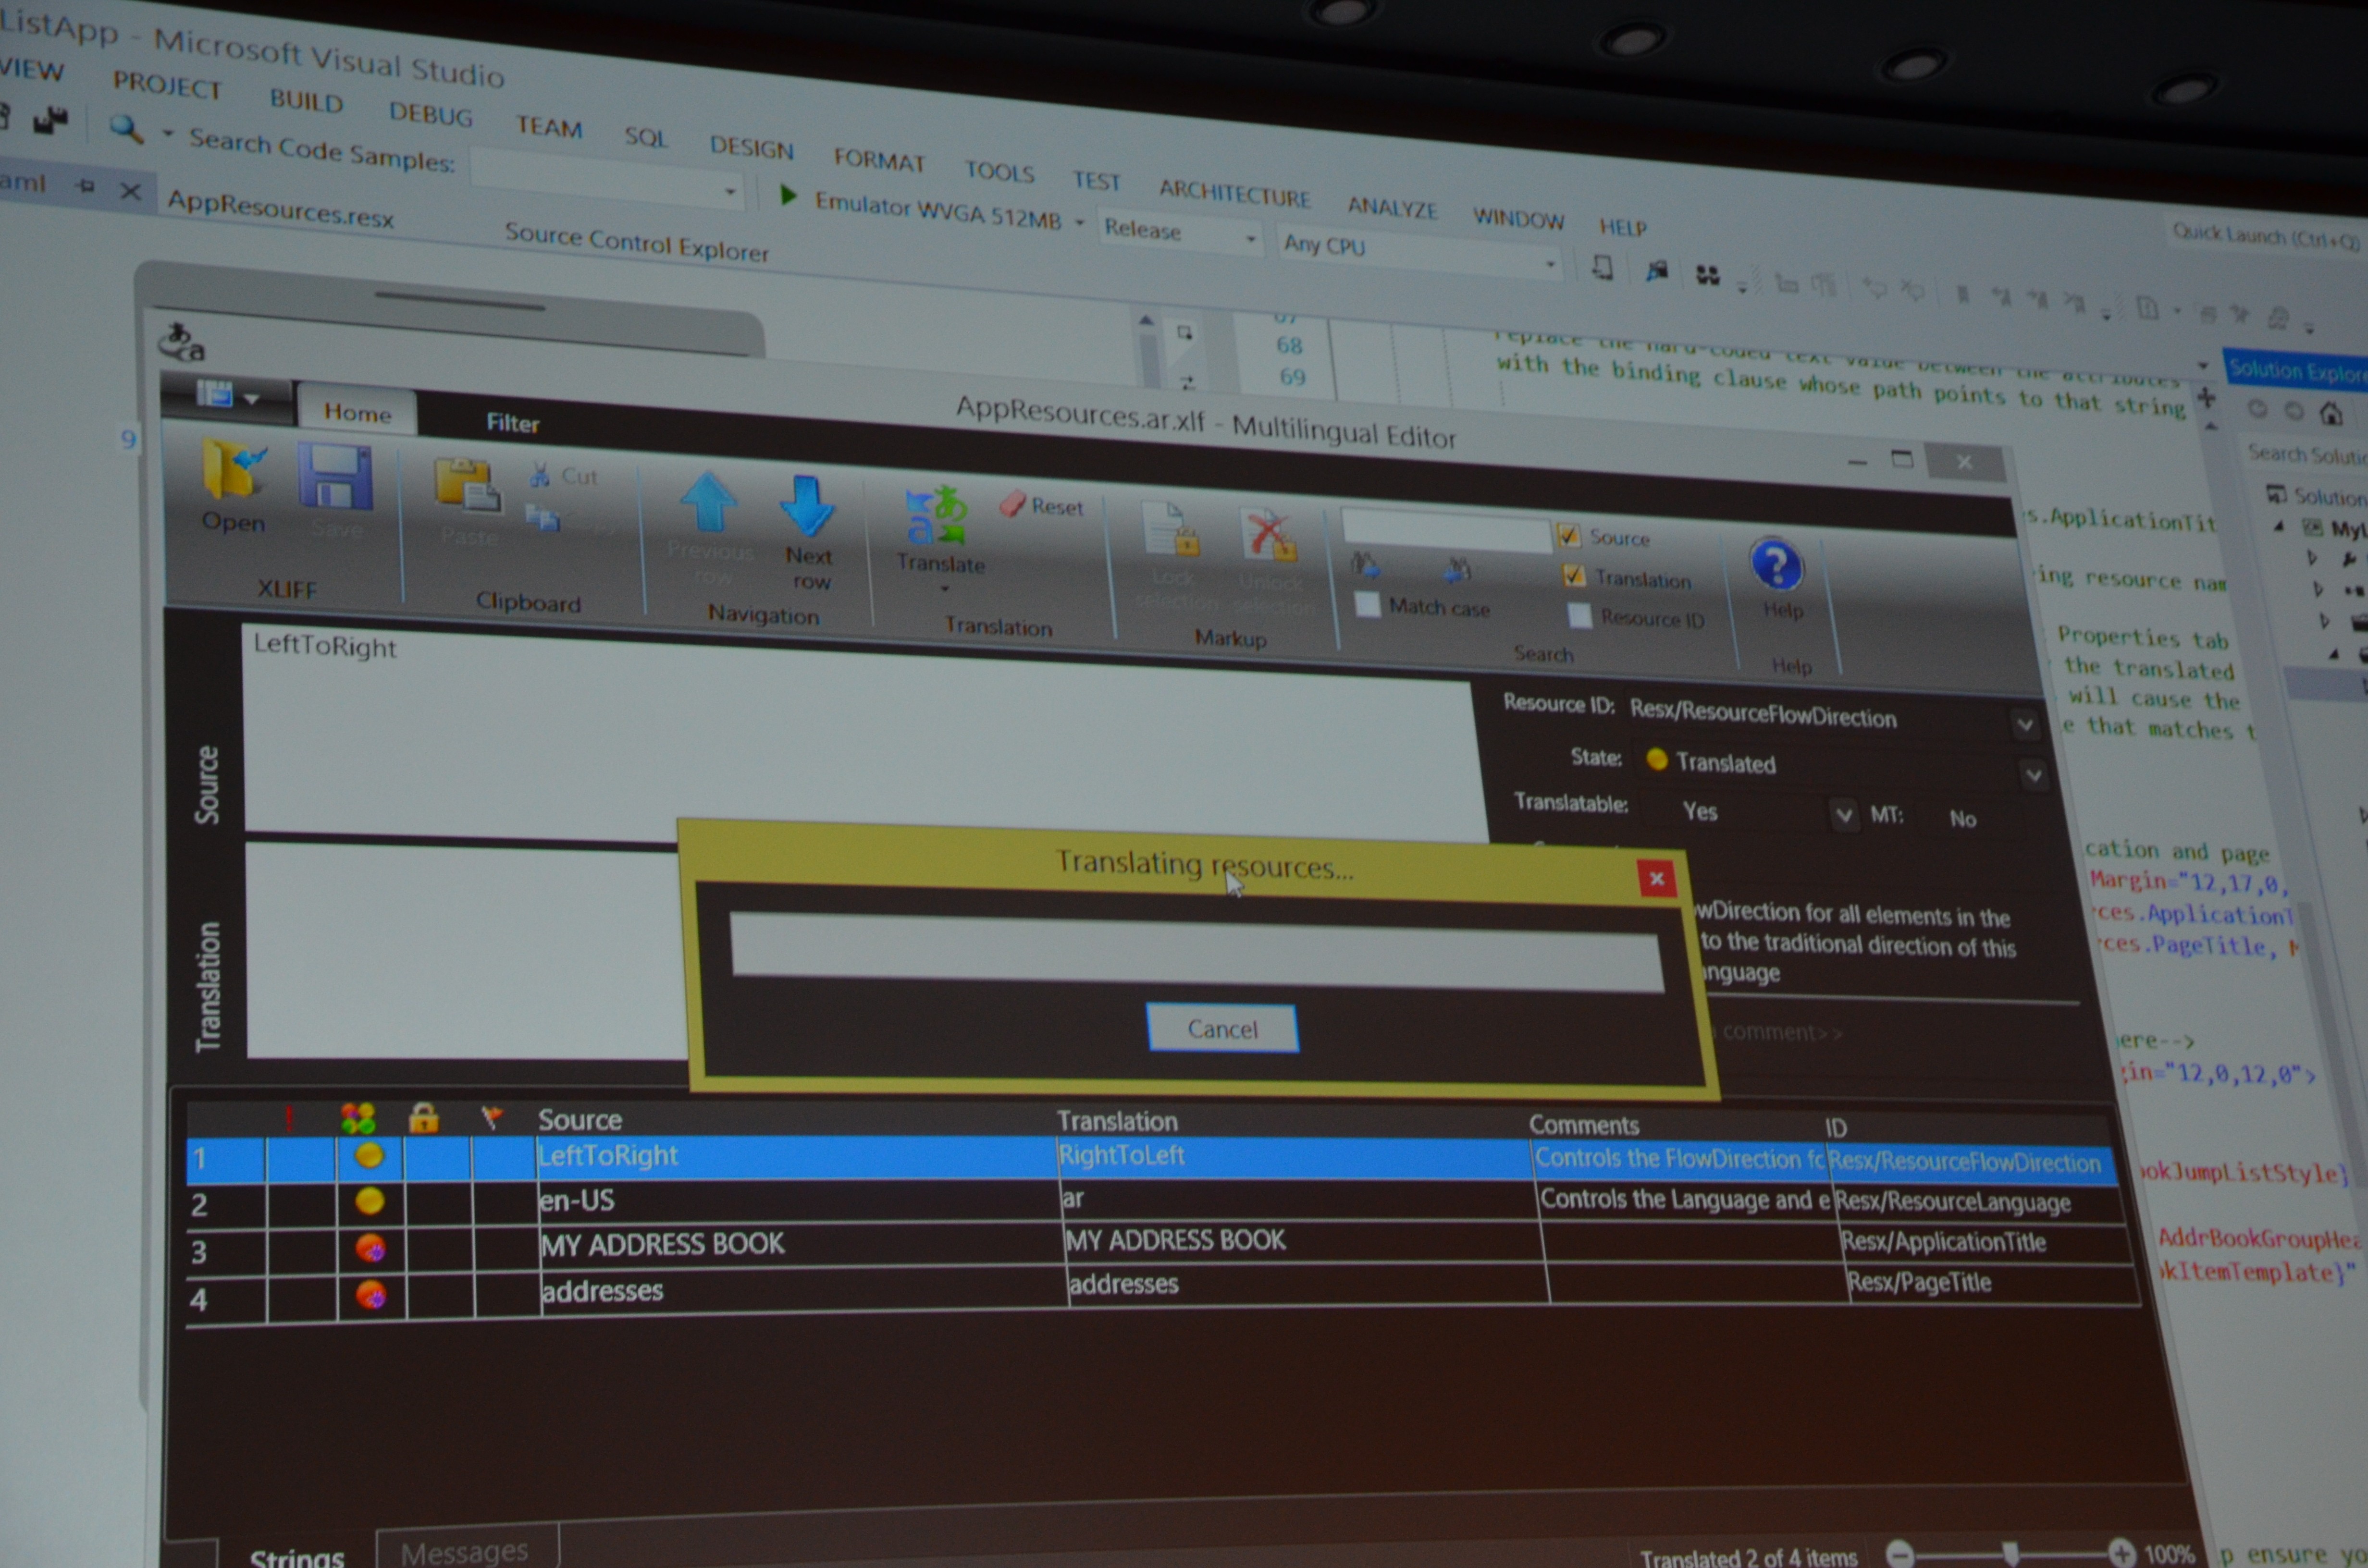Enable the Match case checkbox
Screen dimensions: 2368x1568
(1367, 604)
